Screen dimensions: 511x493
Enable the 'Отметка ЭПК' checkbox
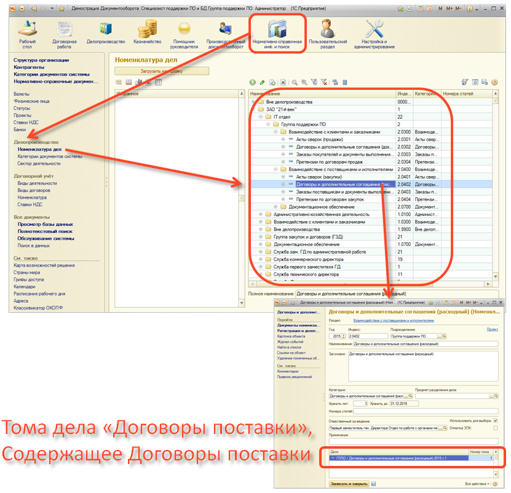click(496, 428)
